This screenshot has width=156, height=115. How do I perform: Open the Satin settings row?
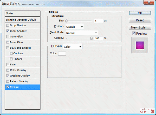point(23,65)
